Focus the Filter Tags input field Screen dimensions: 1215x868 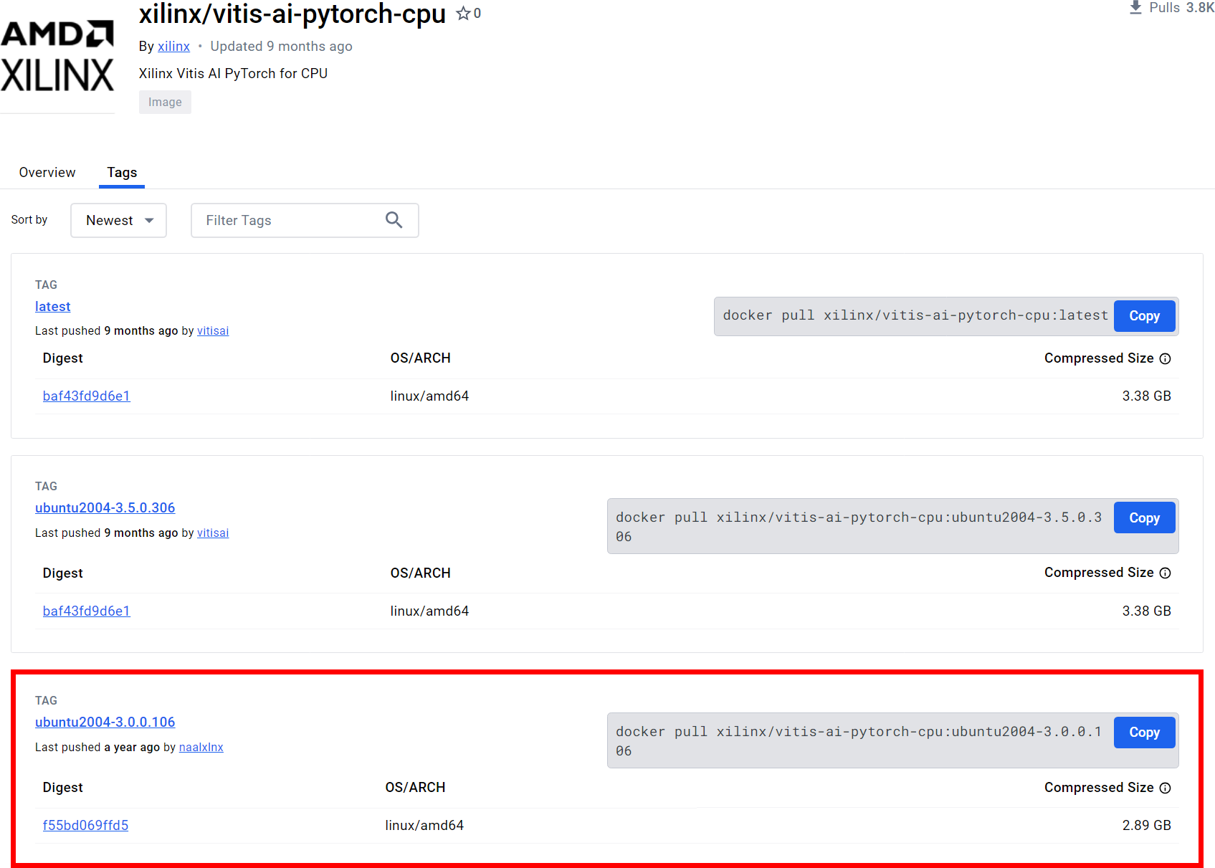(305, 220)
